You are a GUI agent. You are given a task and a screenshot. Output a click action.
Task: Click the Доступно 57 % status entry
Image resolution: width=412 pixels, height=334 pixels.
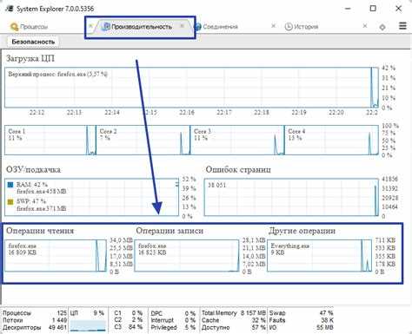tap(234, 327)
